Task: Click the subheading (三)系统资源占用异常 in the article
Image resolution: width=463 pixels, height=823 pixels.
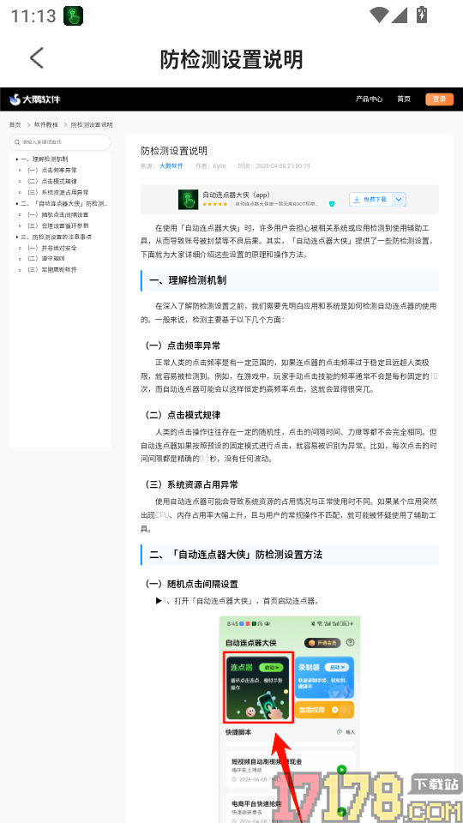Action: coord(191,484)
